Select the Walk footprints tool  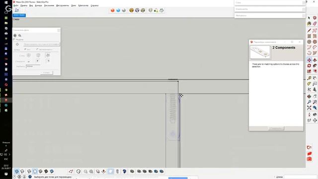pos(309,120)
